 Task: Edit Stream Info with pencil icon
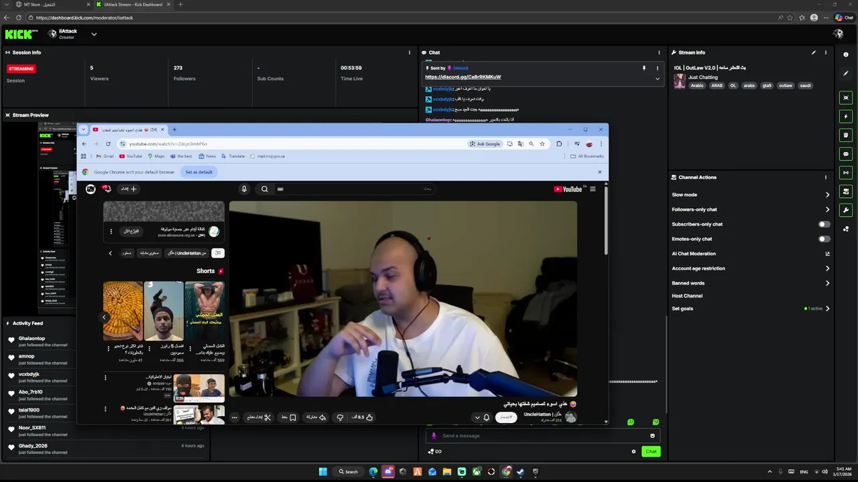coord(814,52)
